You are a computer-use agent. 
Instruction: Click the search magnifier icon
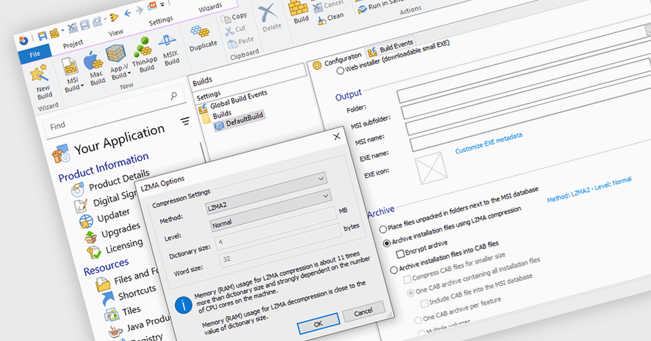pyautogui.click(x=174, y=96)
